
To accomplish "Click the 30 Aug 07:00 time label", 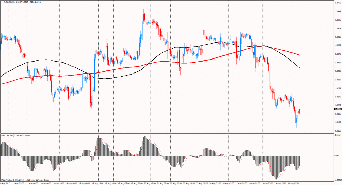I will pyautogui.click(x=294, y=183).
